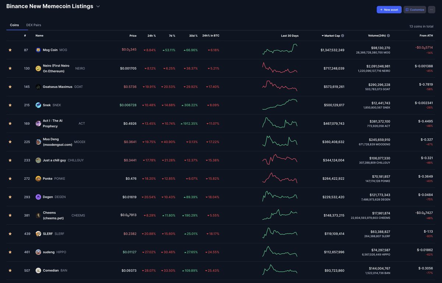
Task: Click the Neiro coin logo icon
Action: (x=38, y=68)
